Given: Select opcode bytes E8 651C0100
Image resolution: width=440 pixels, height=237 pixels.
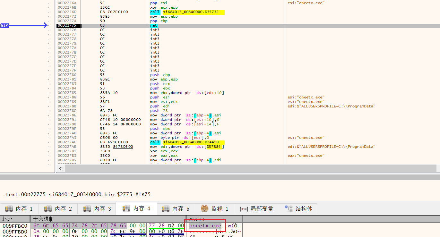Looking at the screenshot, I should pos(114,142).
